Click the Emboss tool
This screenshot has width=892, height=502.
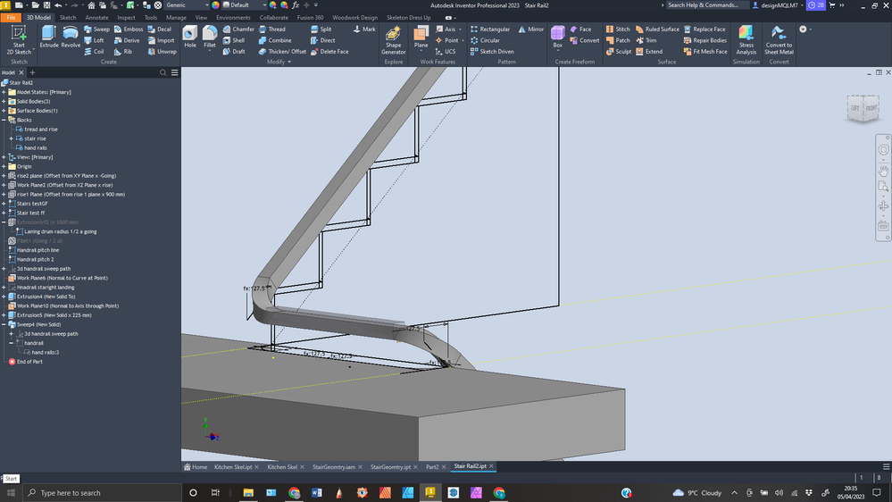pos(129,29)
